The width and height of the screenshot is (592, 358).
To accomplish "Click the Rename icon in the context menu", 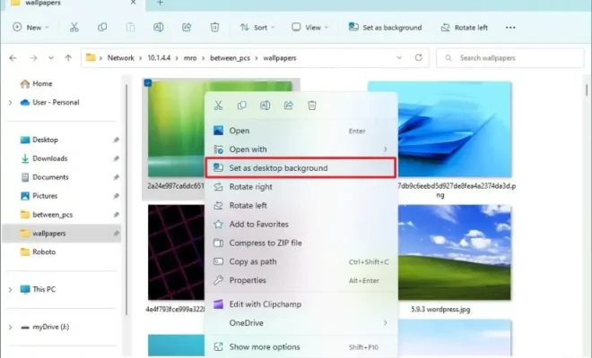I will click(x=265, y=106).
